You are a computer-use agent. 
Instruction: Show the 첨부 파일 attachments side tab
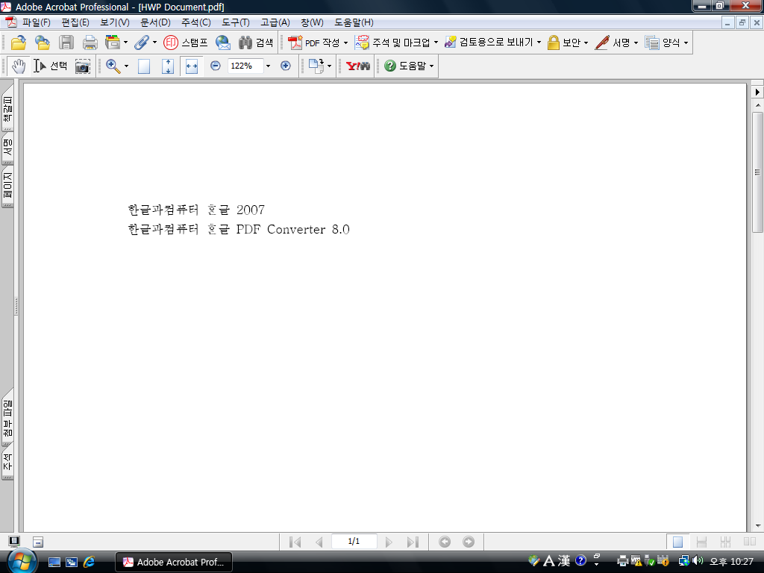click(x=7, y=418)
